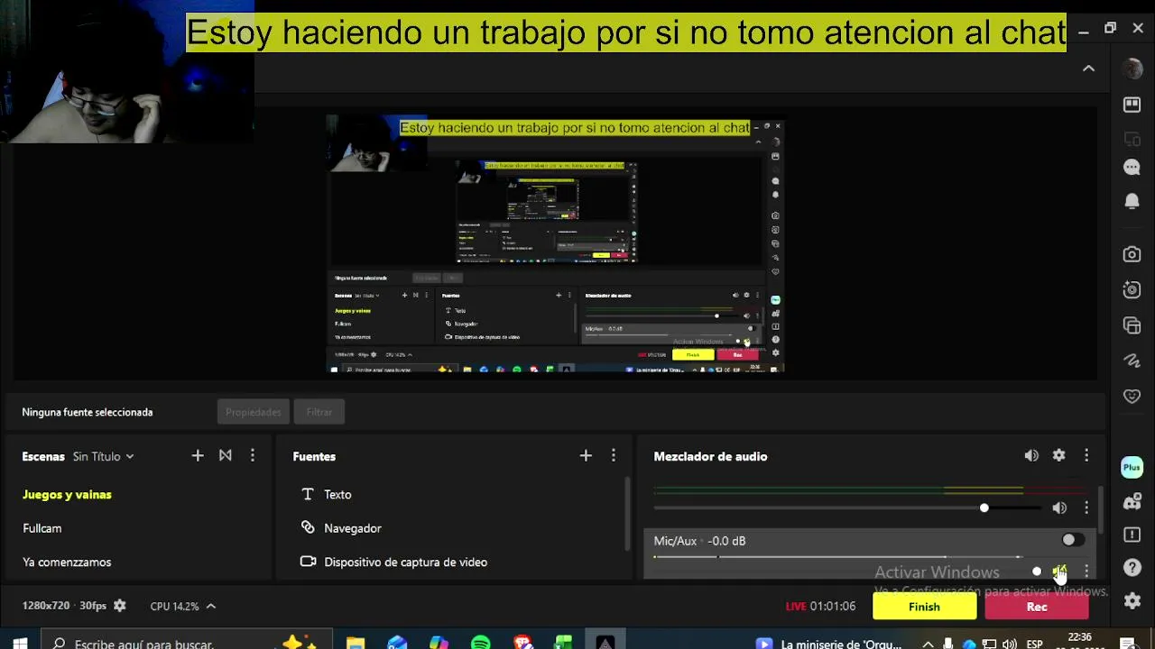Click the sources list scrollbar
1155x649 pixels.
pyautogui.click(x=627, y=514)
